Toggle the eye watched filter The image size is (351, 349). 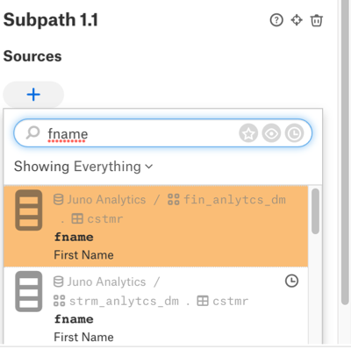click(271, 133)
